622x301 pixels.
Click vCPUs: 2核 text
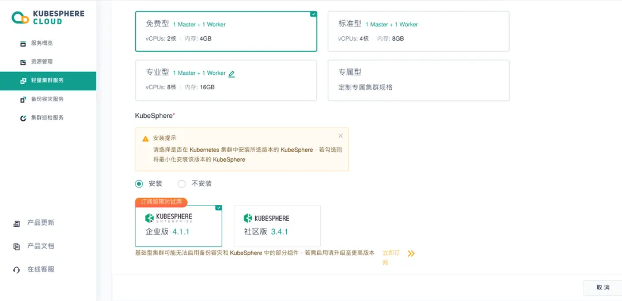point(161,39)
